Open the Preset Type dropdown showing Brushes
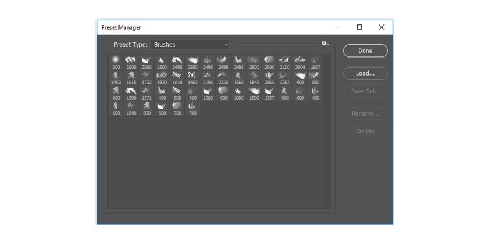Image resolution: width=496 pixels, height=238 pixels. point(190,44)
